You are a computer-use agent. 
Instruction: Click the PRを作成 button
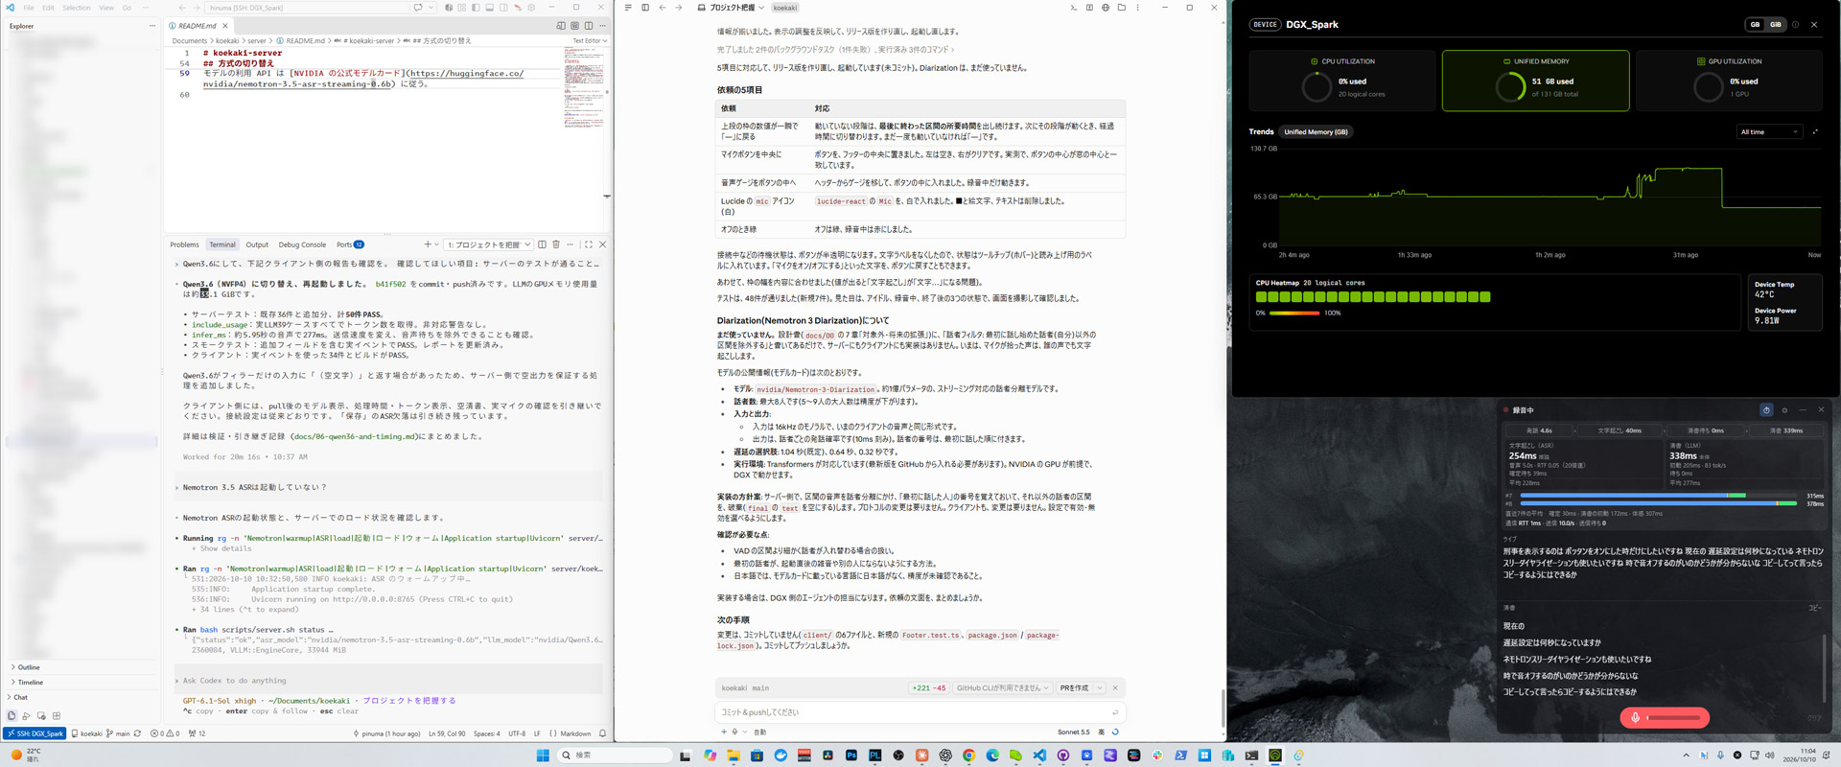[x=1074, y=688]
